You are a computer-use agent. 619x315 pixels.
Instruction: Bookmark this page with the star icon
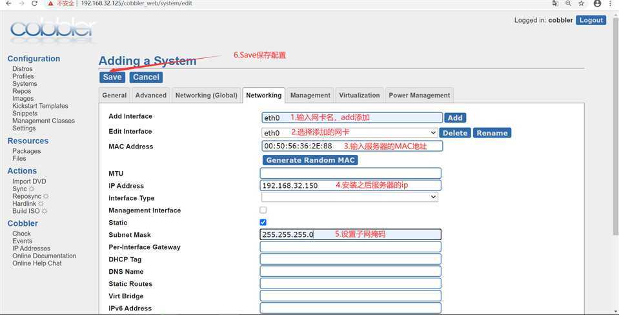click(581, 3)
